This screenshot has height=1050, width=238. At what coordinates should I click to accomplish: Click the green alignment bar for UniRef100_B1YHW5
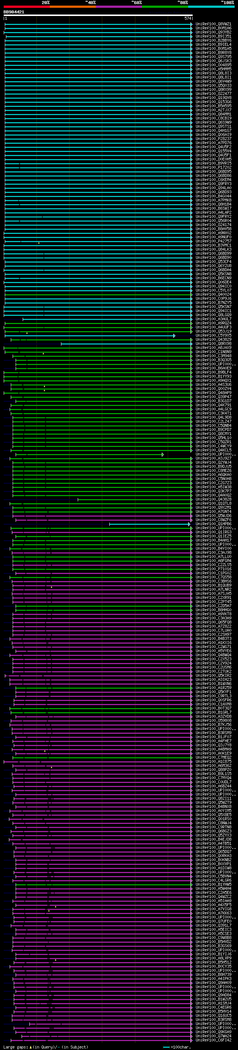[x=103, y=885]
